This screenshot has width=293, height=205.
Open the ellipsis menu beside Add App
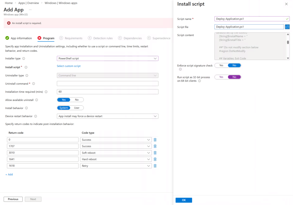point(30,9)
